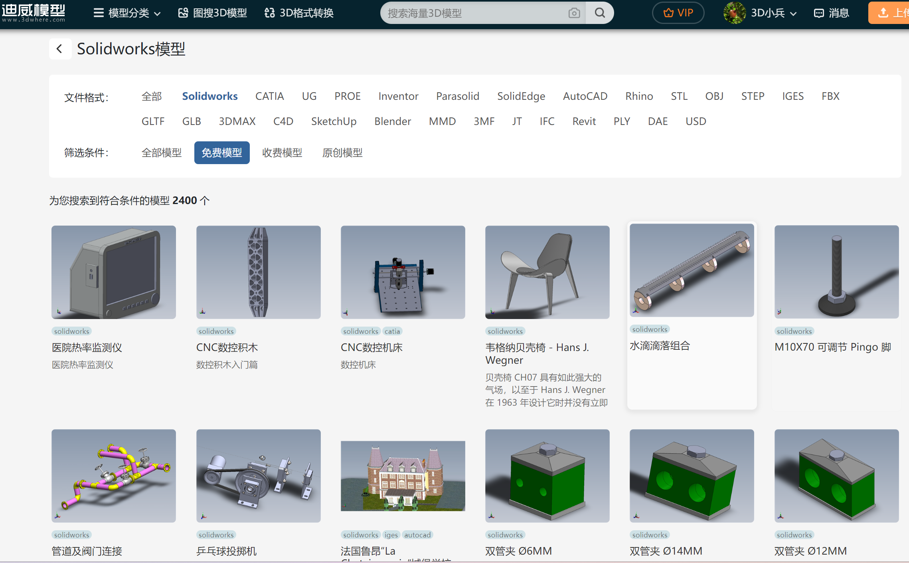Open the 水滴滴落组合 model thumbnail

[x=692, y=270]
